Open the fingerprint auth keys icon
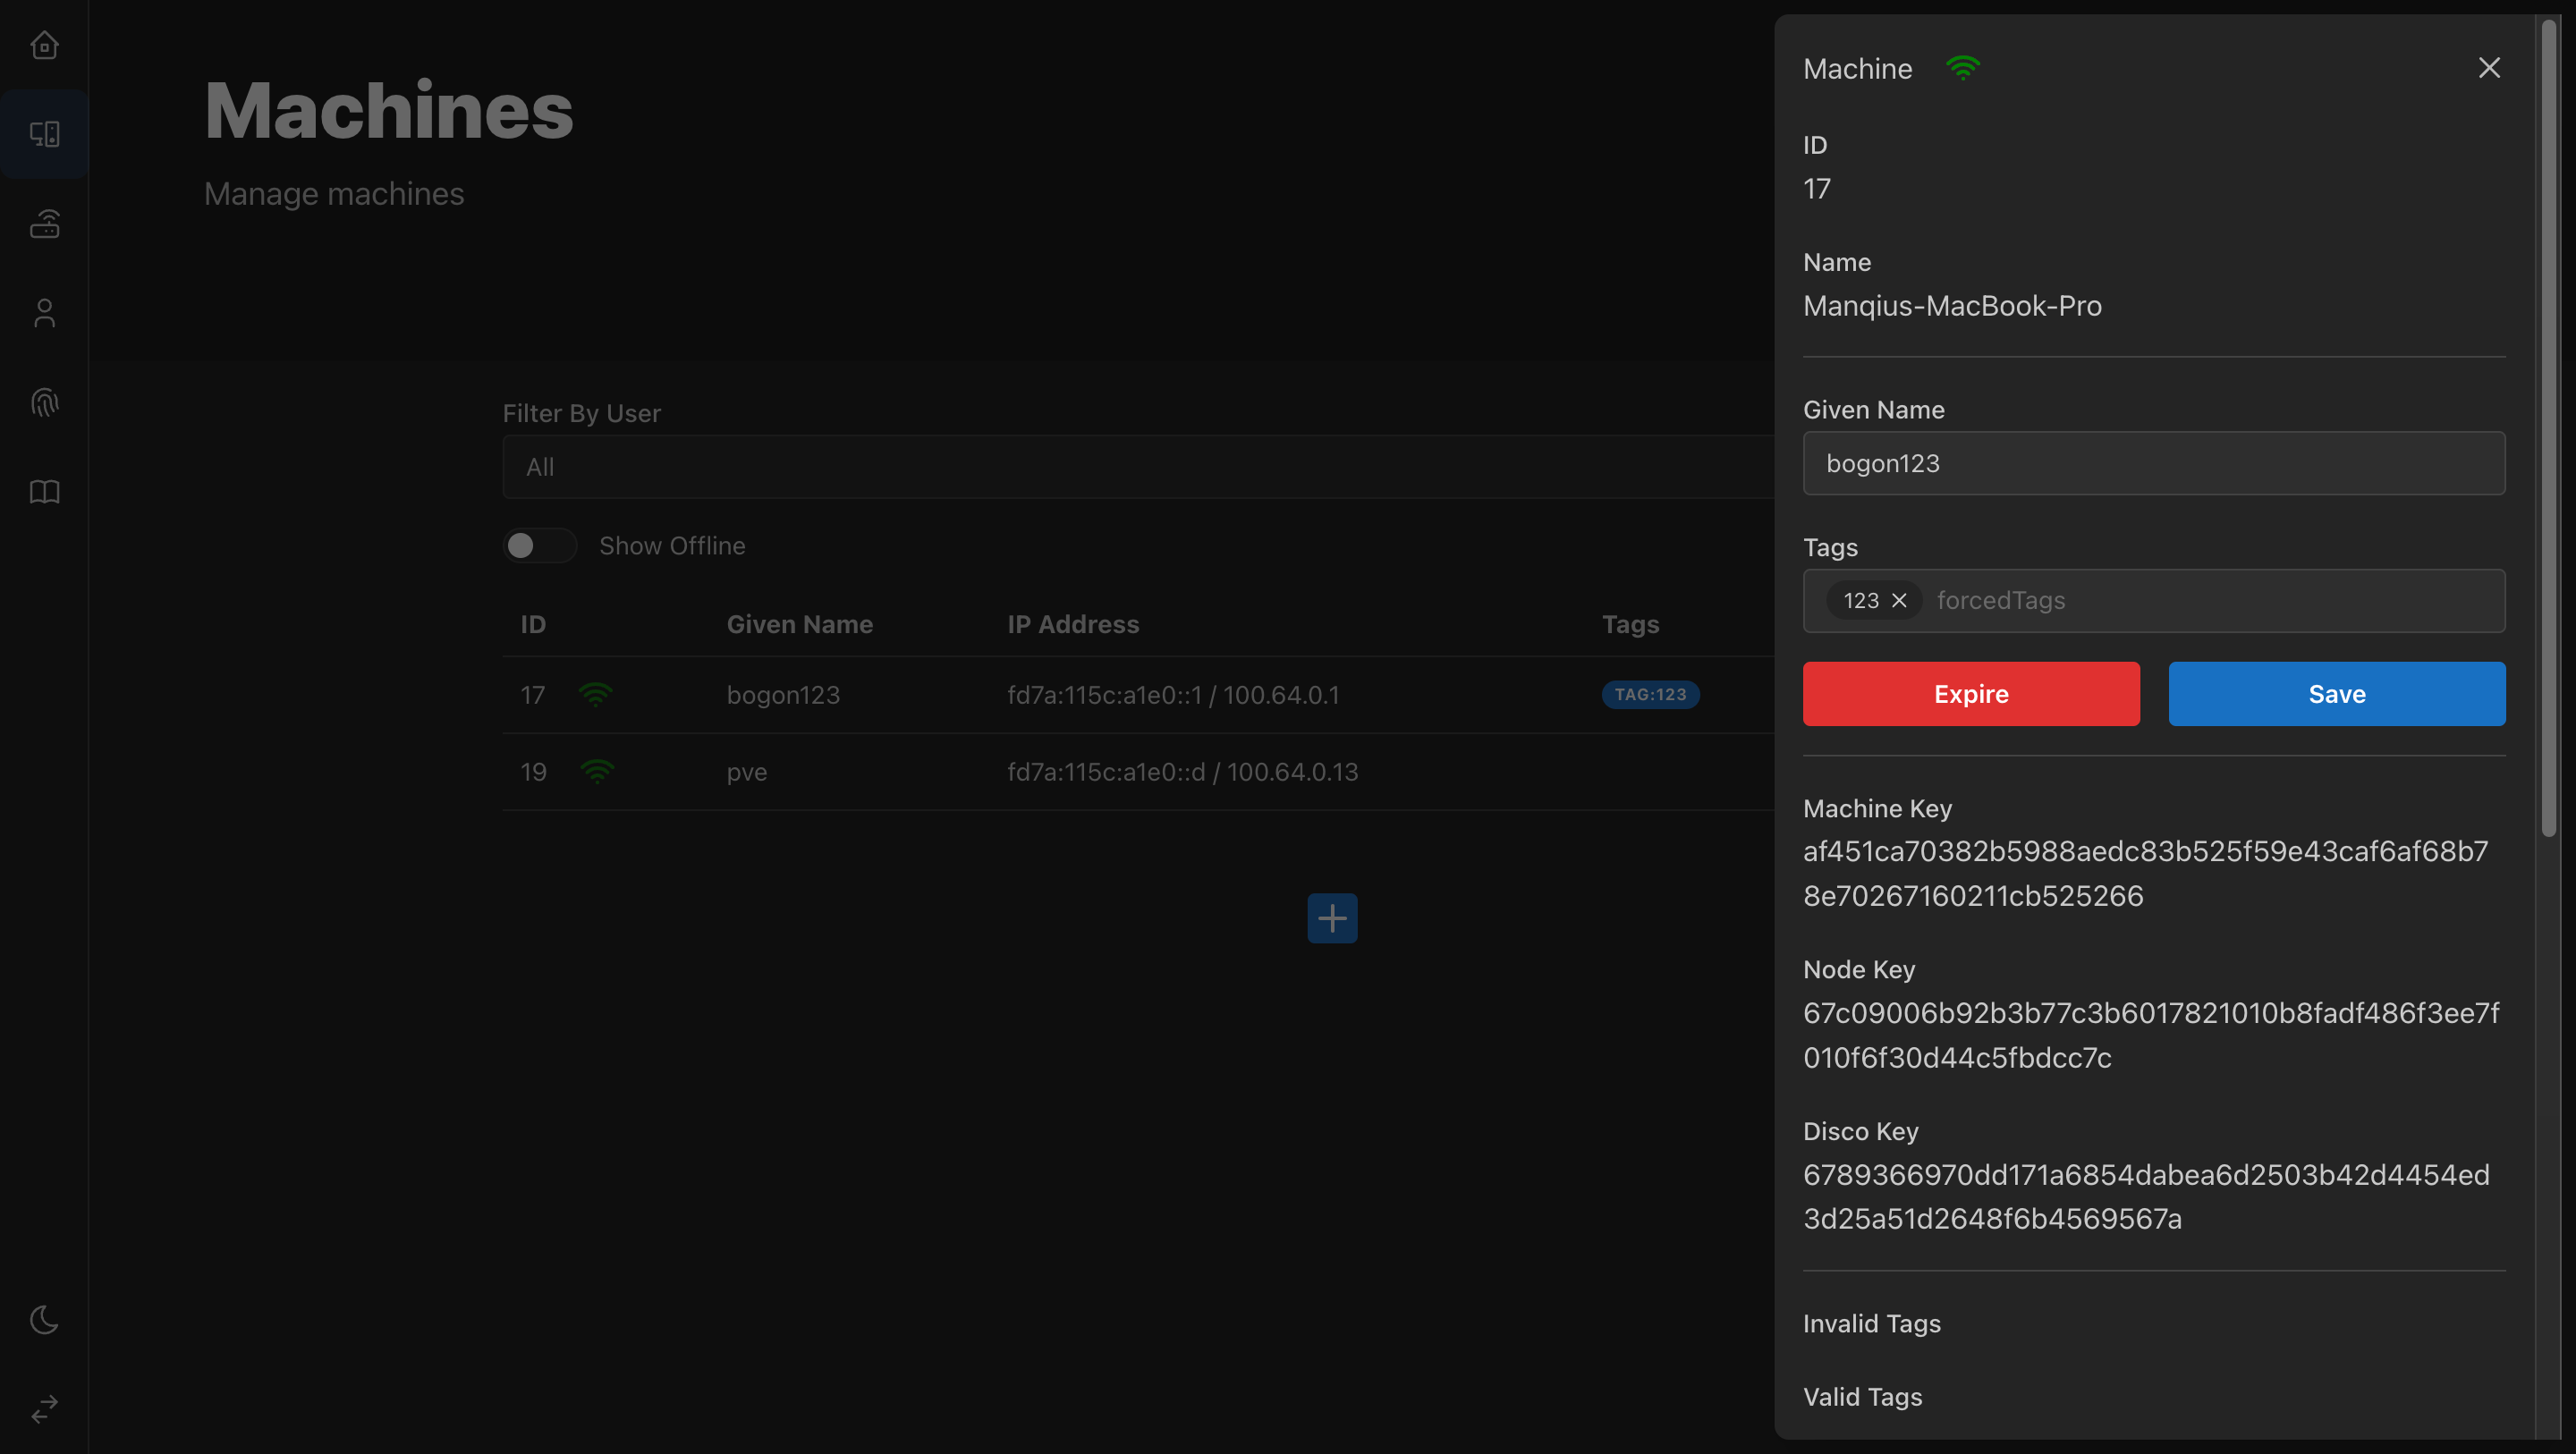Screen dimensions: 2576x1454 click(x=44, y=402)
